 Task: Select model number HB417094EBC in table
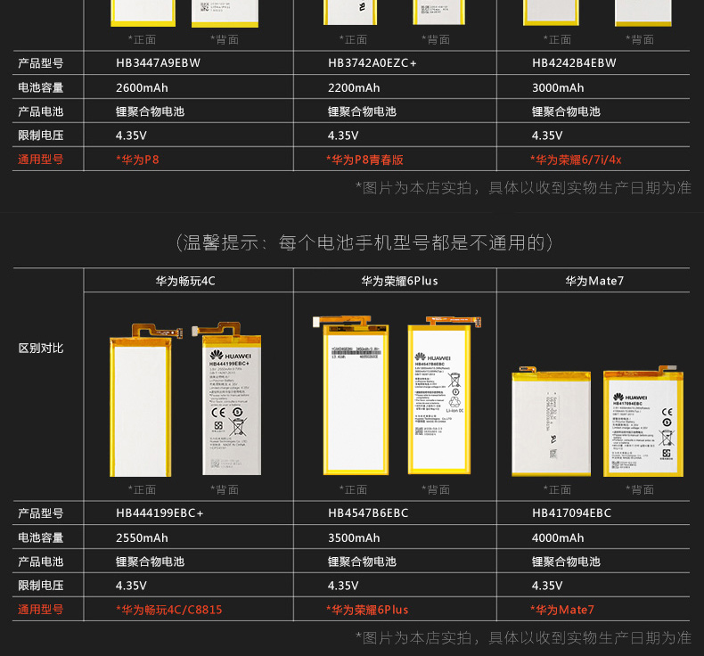coord(571,512)
